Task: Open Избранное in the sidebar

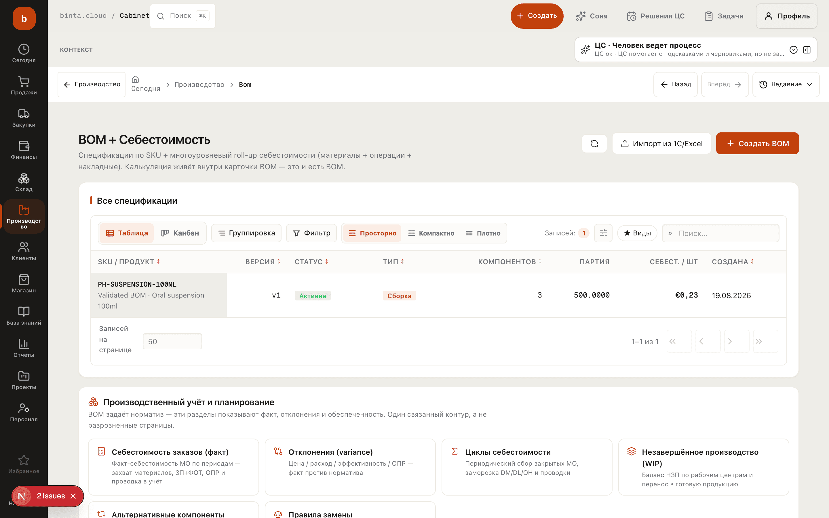Action: point(24,464)
